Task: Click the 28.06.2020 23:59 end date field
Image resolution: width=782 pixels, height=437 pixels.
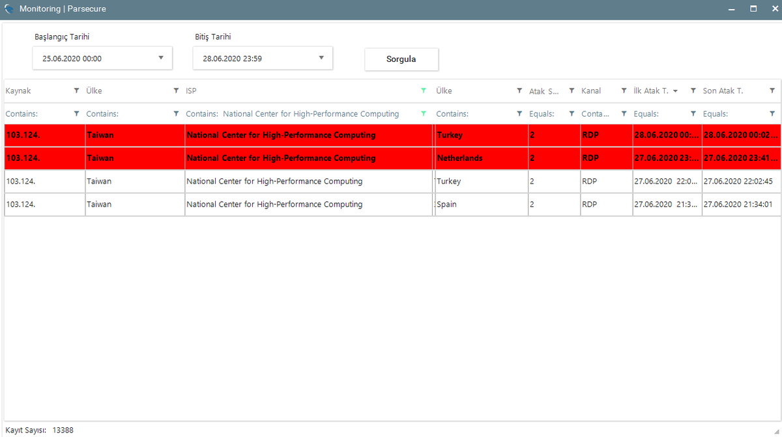Action: pos(263,58)
